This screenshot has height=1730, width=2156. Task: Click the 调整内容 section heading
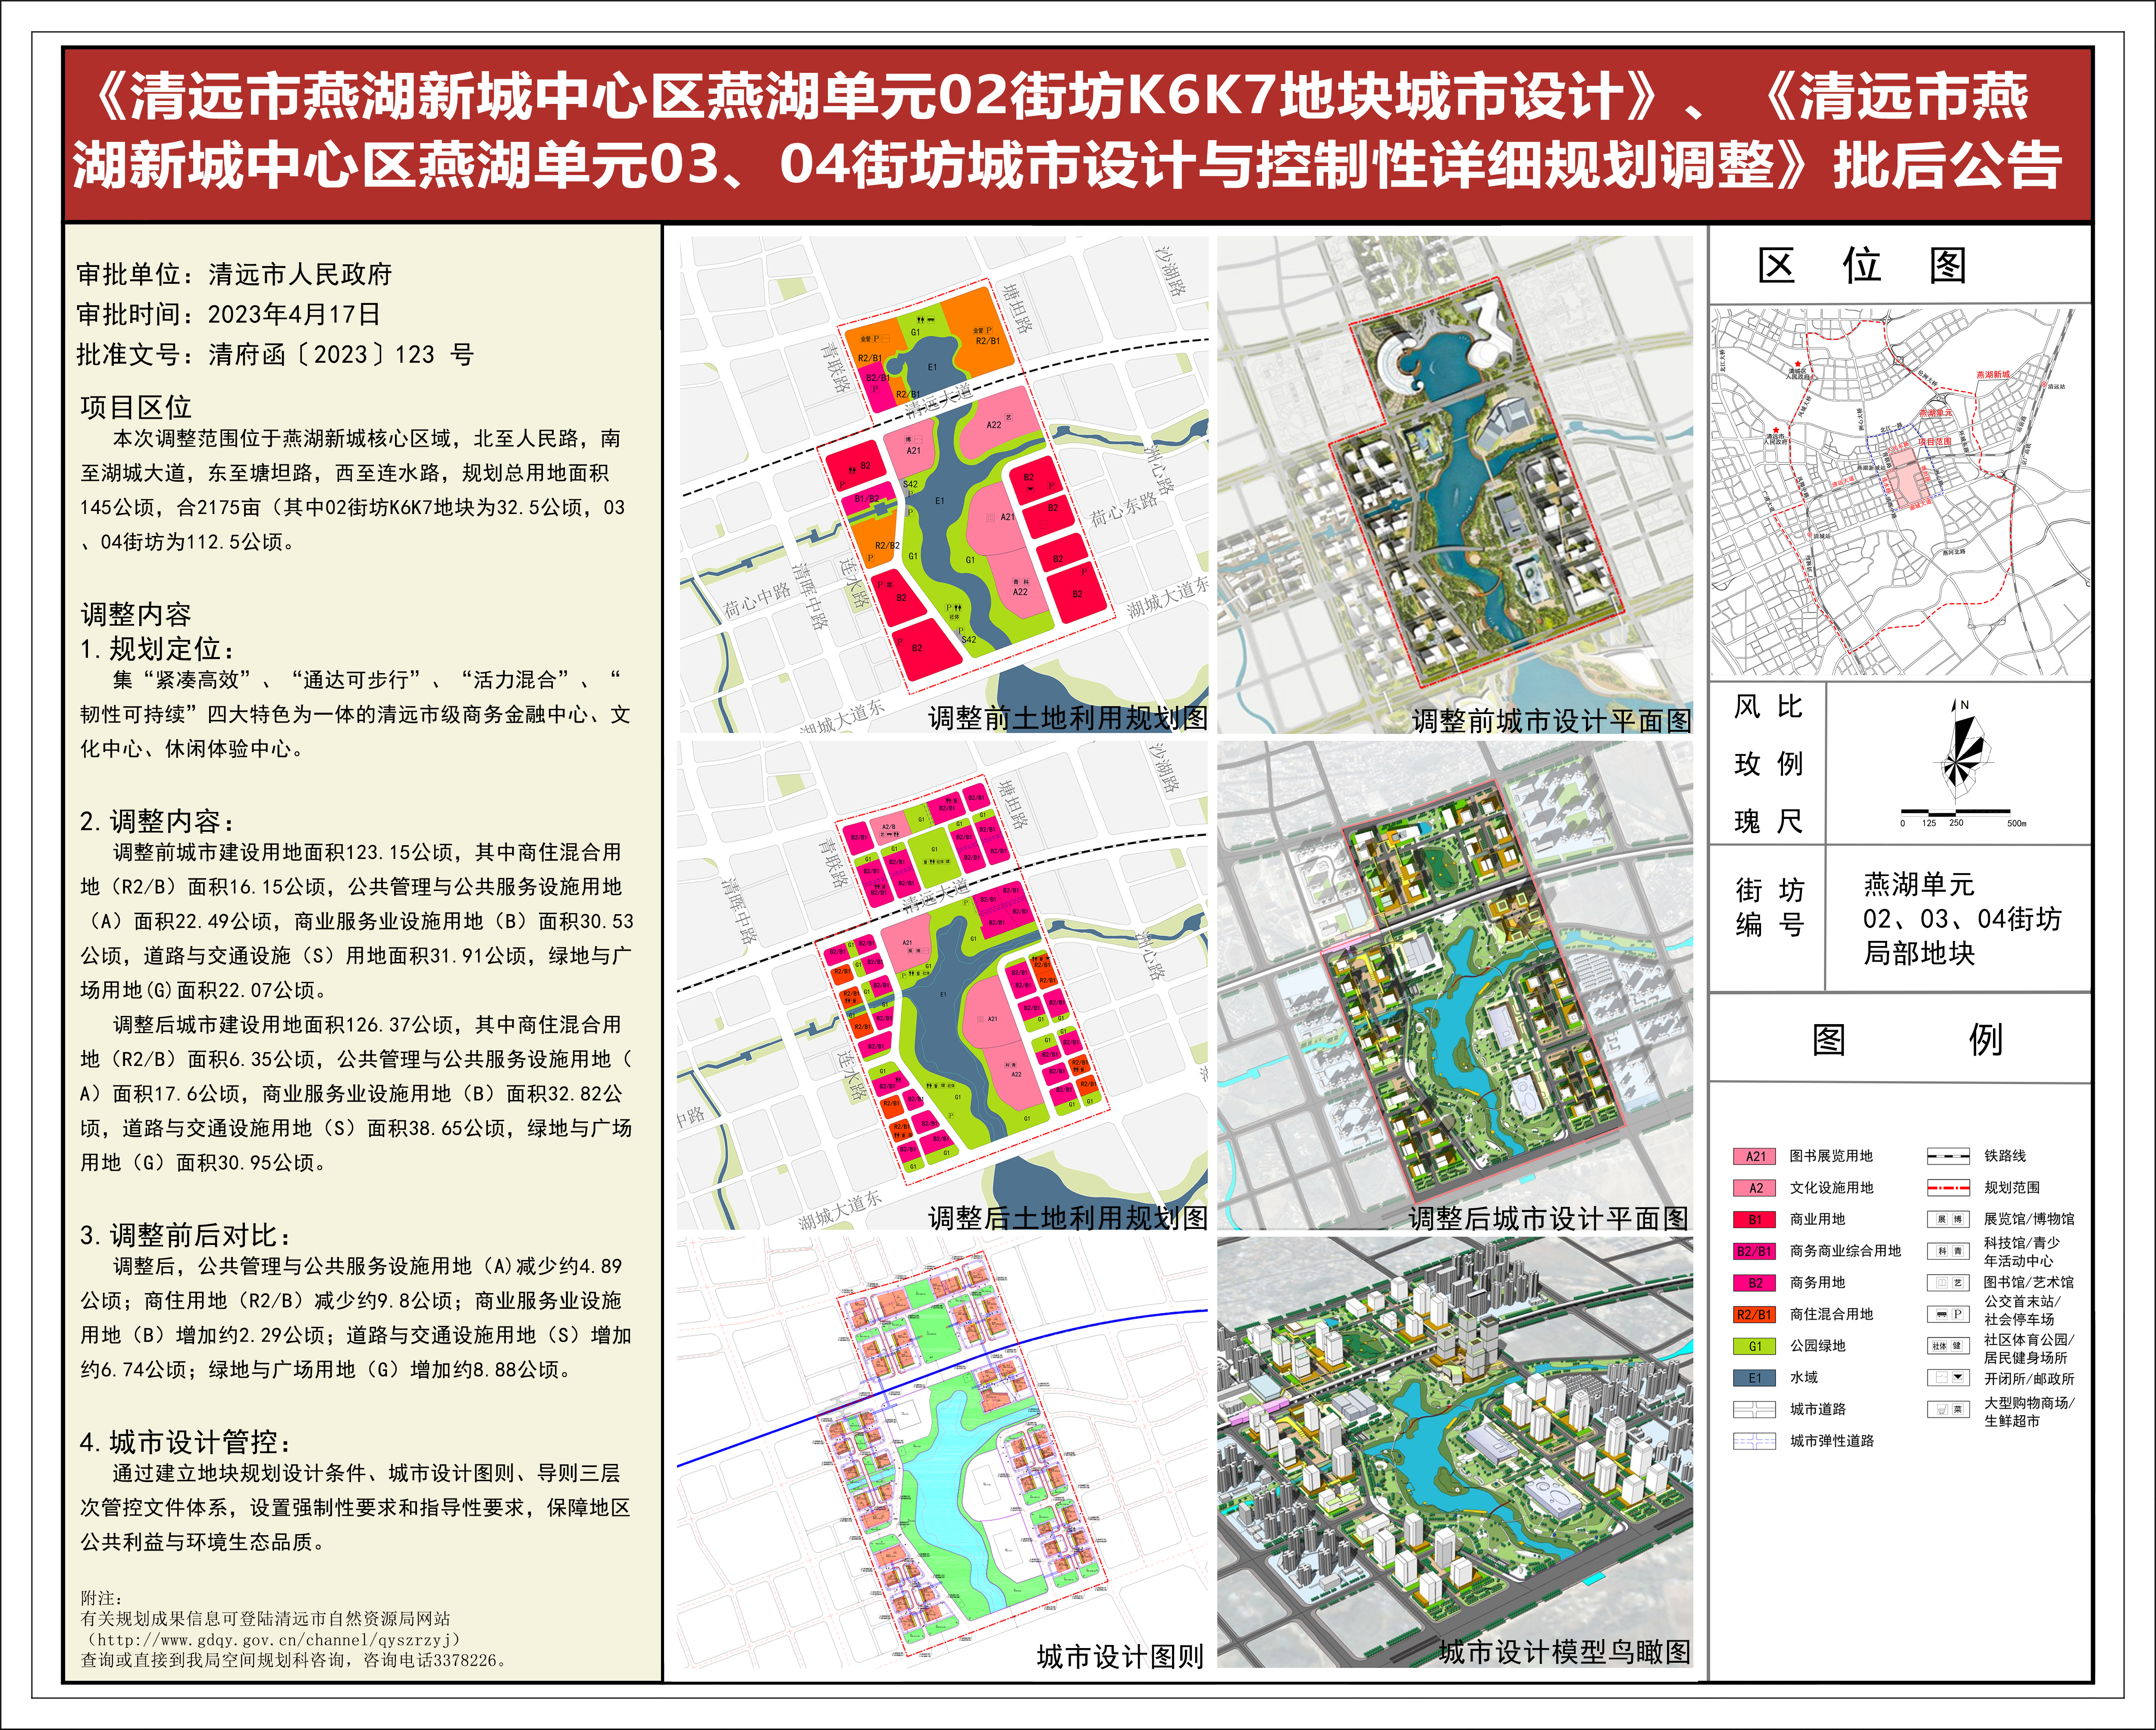click(136, 614)
